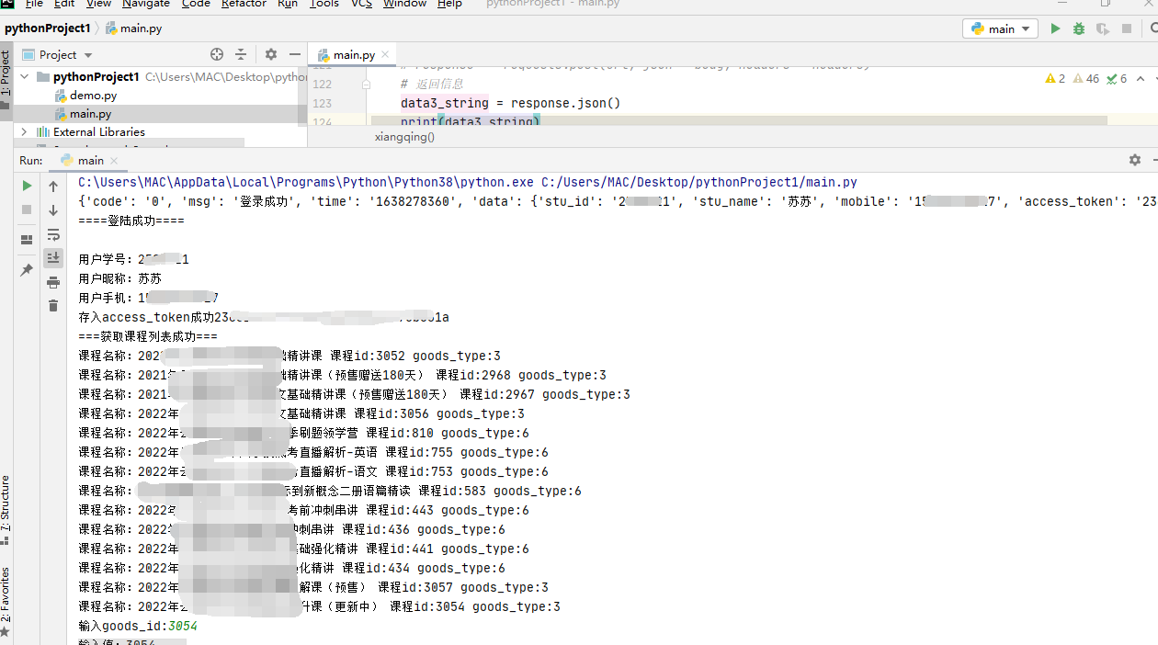This screenshot has width=1158, height=645.
Task: Click the python.exe command path line
Action: (x=468, y=182)
